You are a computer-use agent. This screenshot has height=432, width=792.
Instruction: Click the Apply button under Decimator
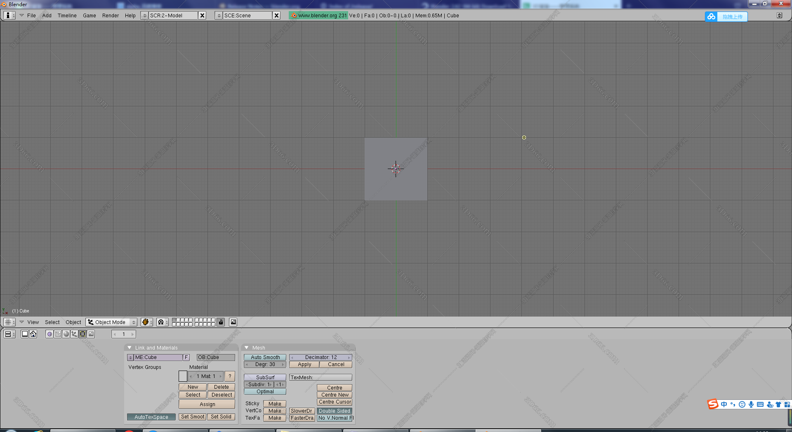(x=304, y=364)
